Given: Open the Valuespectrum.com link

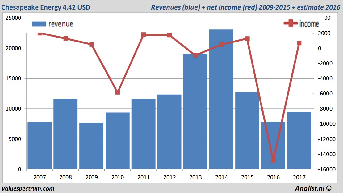Looking at the screenshot, I should coord(28,189).
